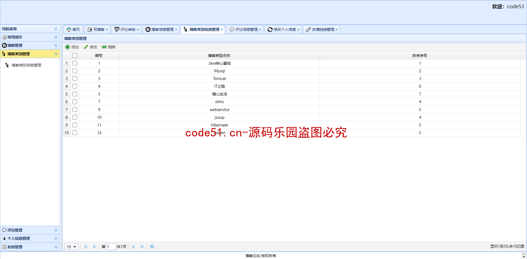Check the maven row checkbox
The image size is (527, 259).
(75, 133)
